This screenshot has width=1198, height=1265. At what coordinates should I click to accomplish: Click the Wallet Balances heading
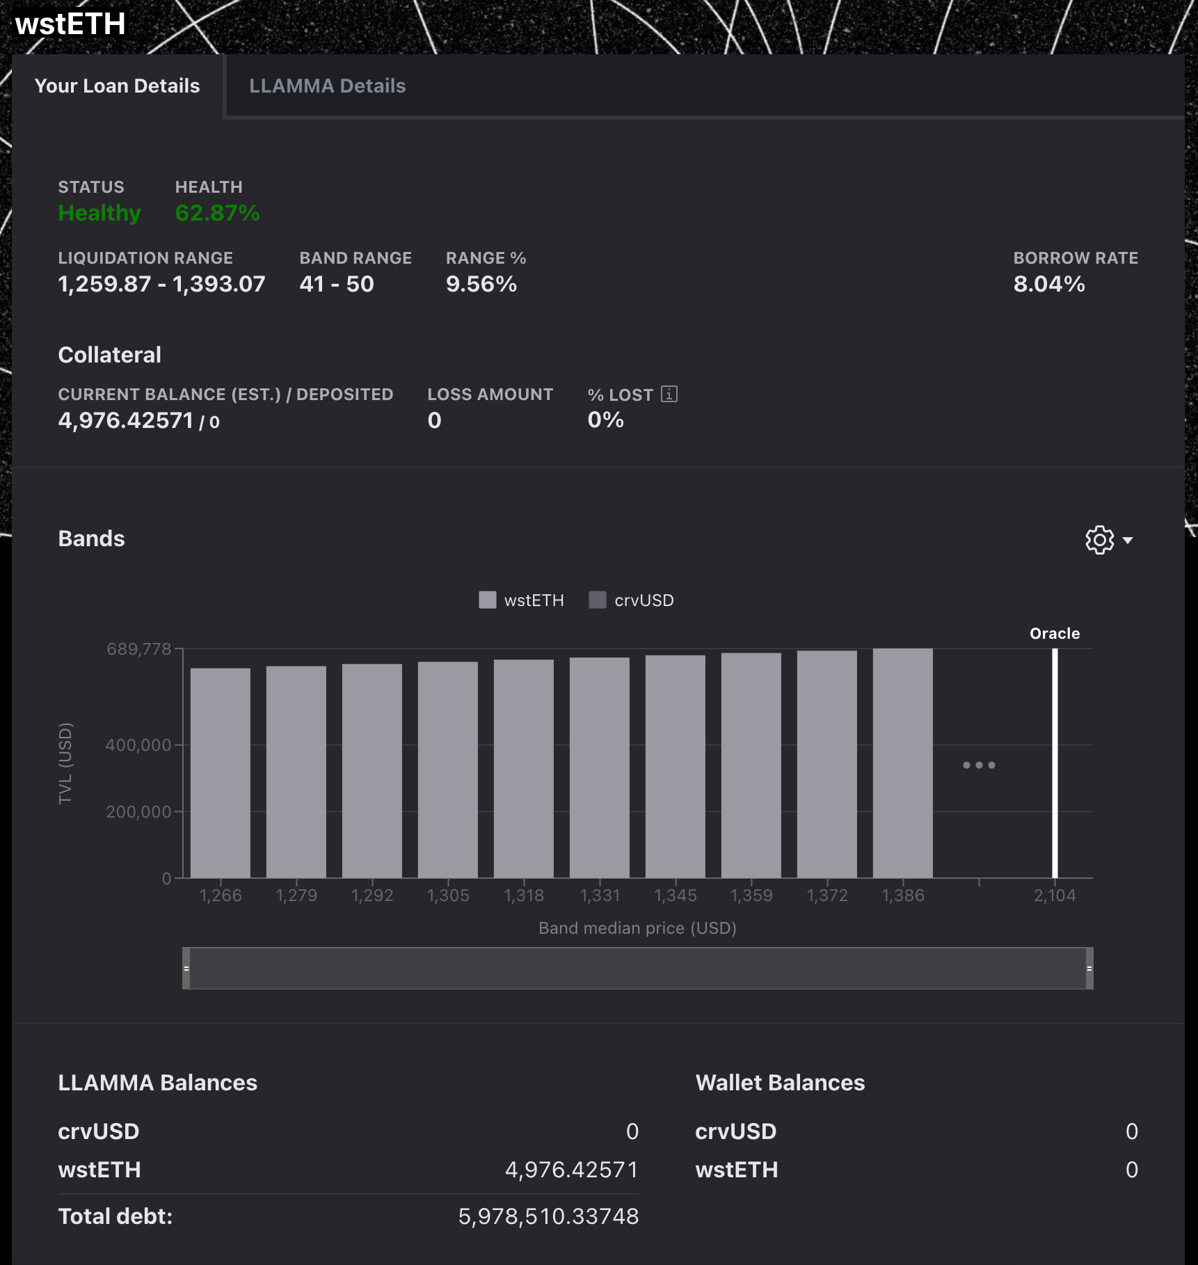(780, 1083)
